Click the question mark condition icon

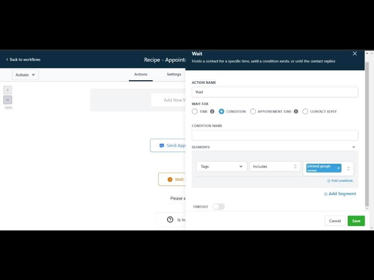point(170,219)
